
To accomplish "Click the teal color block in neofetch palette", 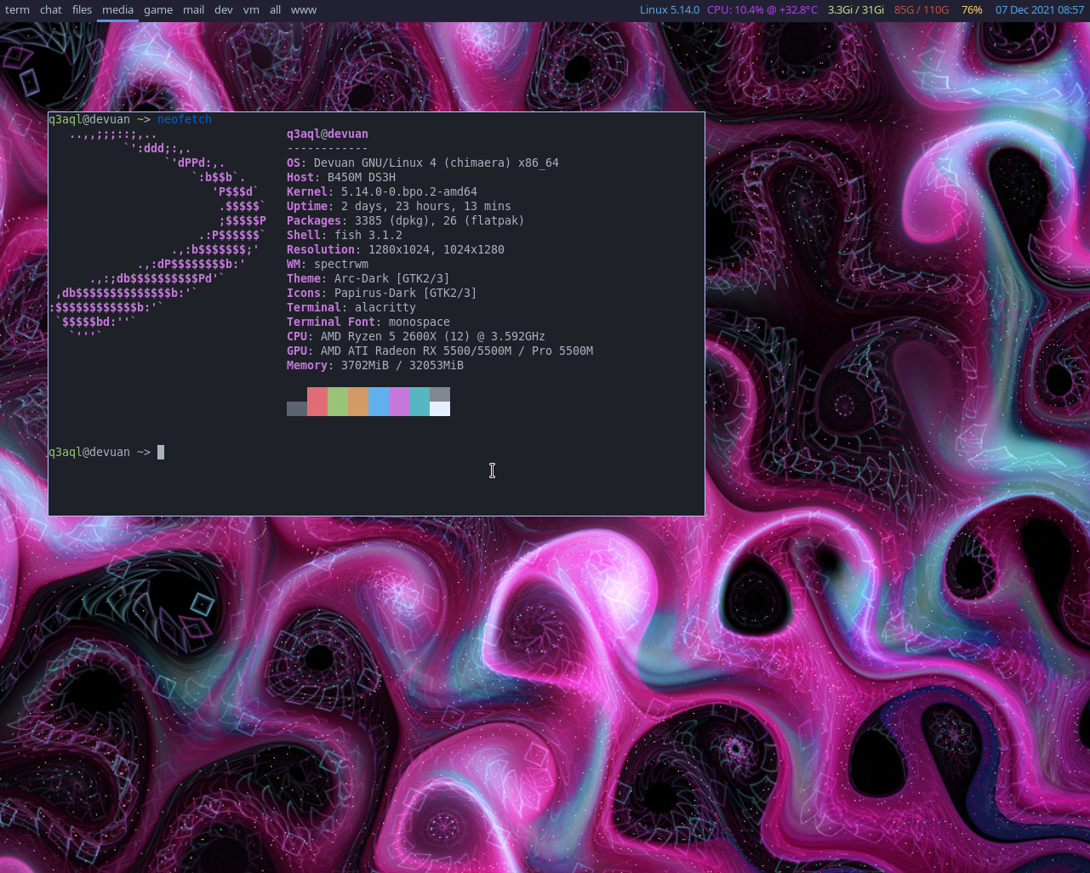I will [419, 402].
